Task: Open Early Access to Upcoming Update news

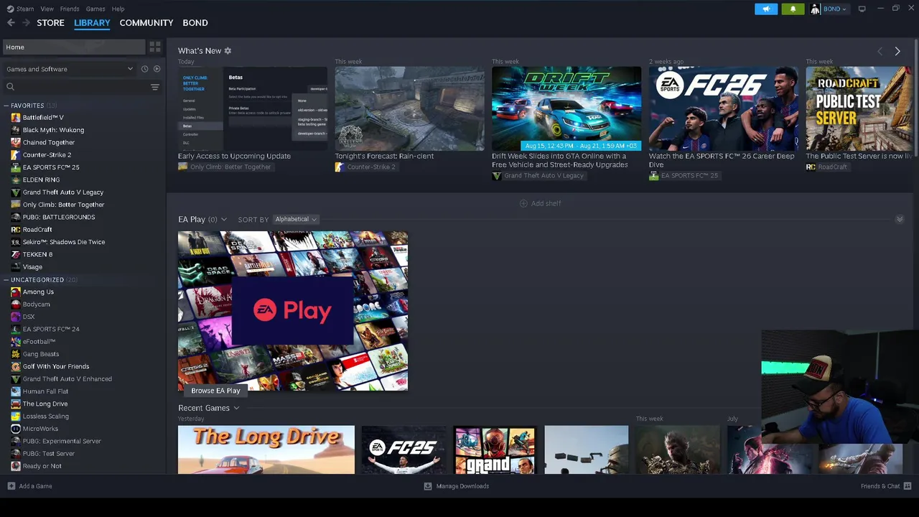Action: tap(253, 108)
